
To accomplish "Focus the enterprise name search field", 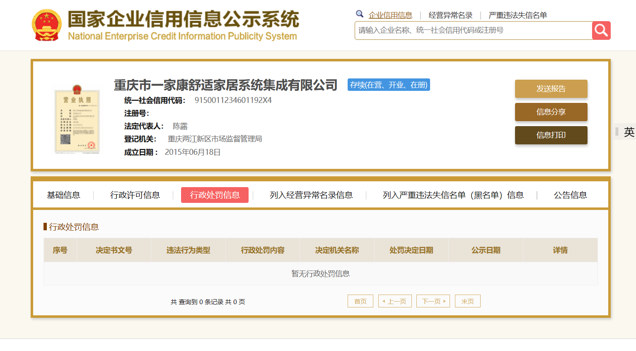I will click(x=473, y=30).
